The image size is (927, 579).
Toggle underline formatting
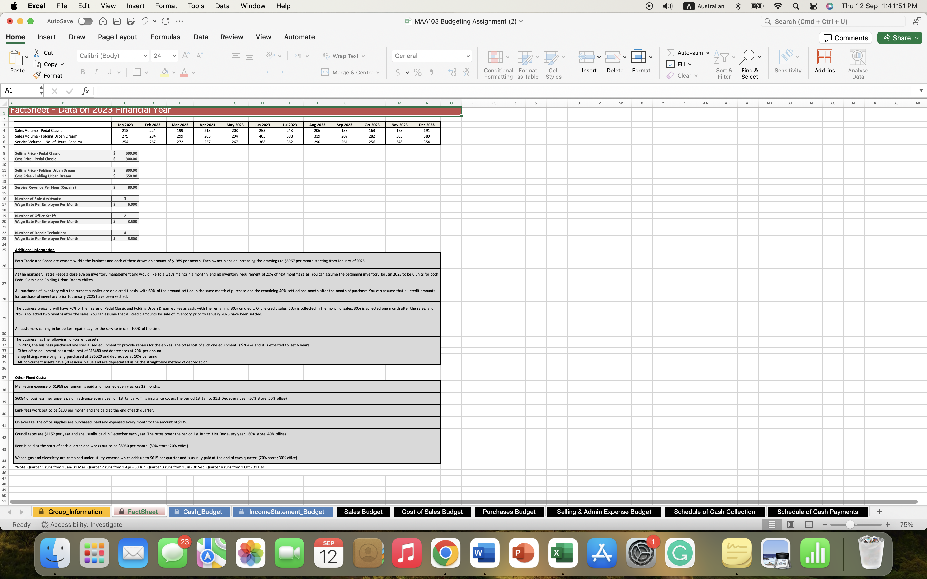pyautogui.click(x=109, y=72)
